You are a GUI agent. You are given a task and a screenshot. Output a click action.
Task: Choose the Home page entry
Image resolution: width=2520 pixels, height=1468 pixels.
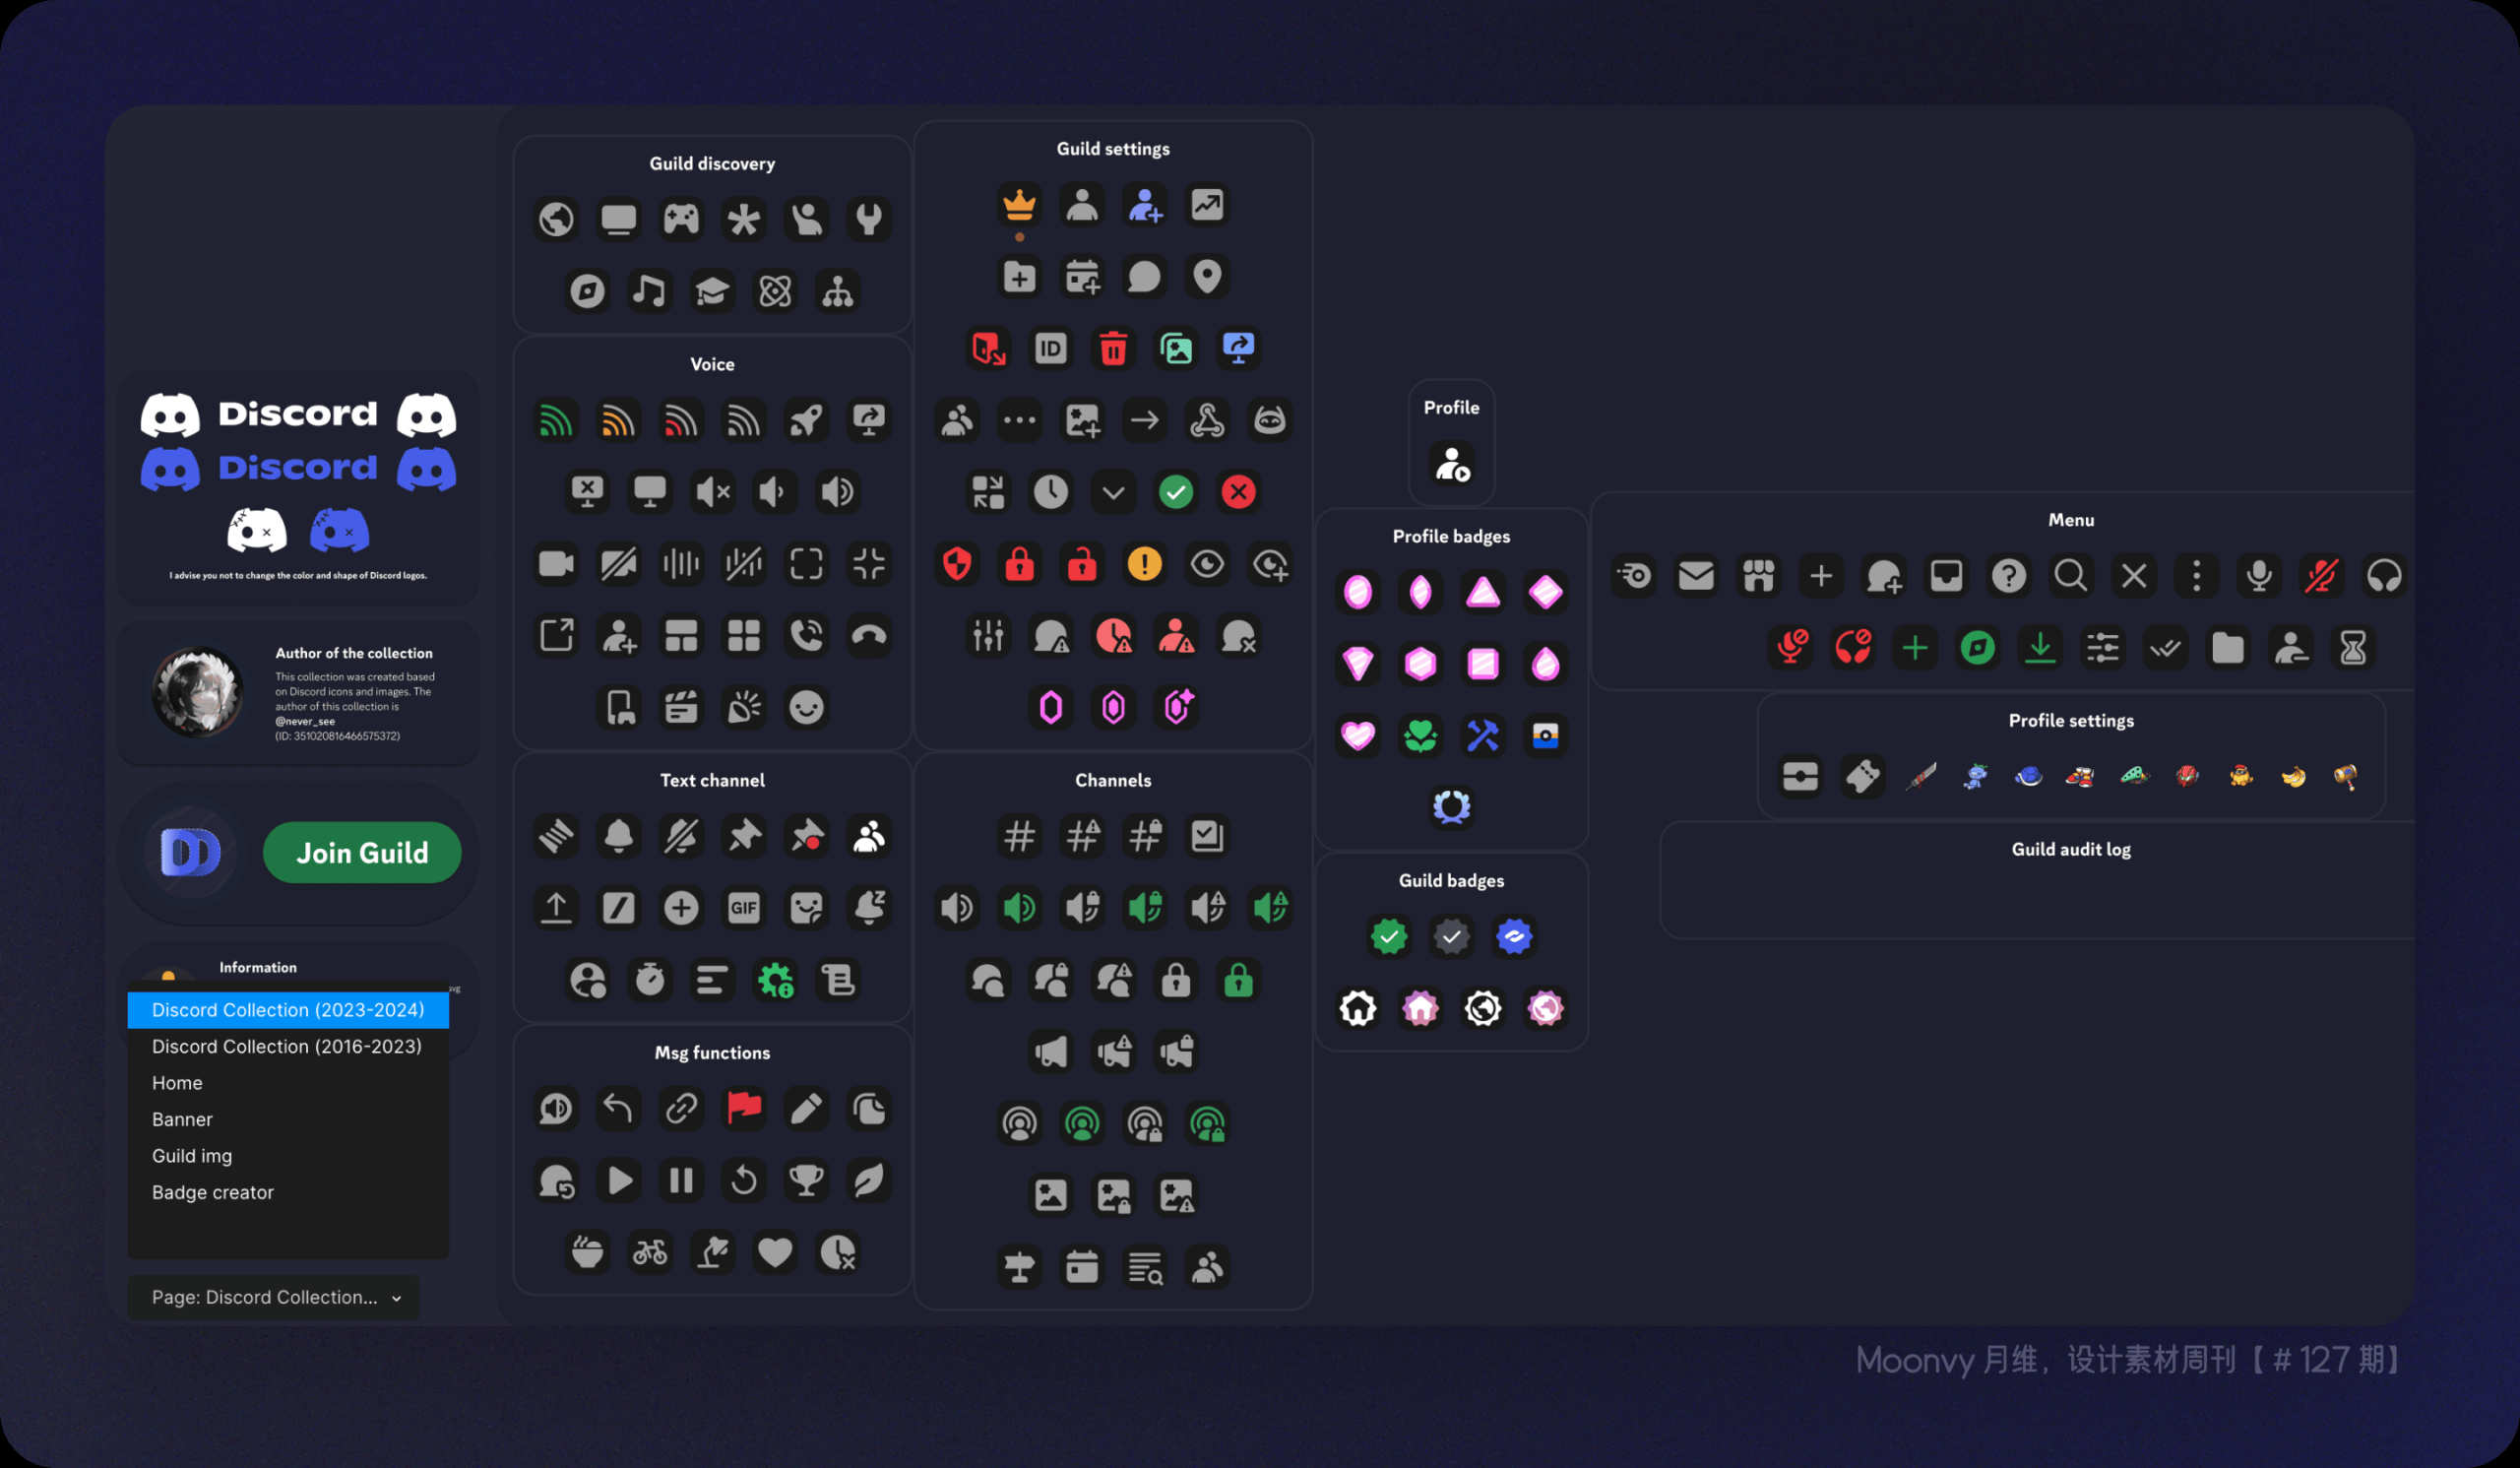(x=288, y=1083)
